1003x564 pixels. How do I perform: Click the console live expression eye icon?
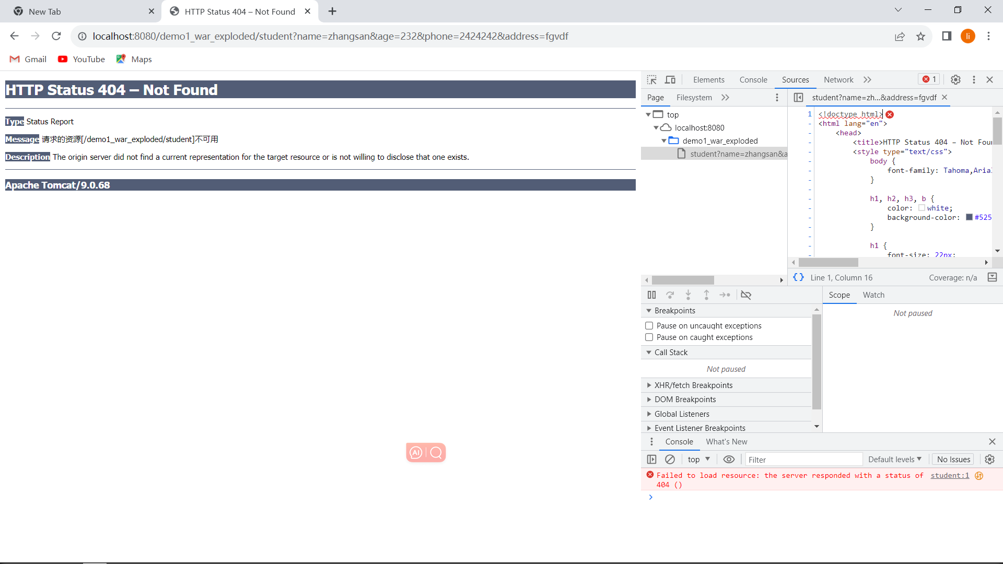[x=729, y=460]
